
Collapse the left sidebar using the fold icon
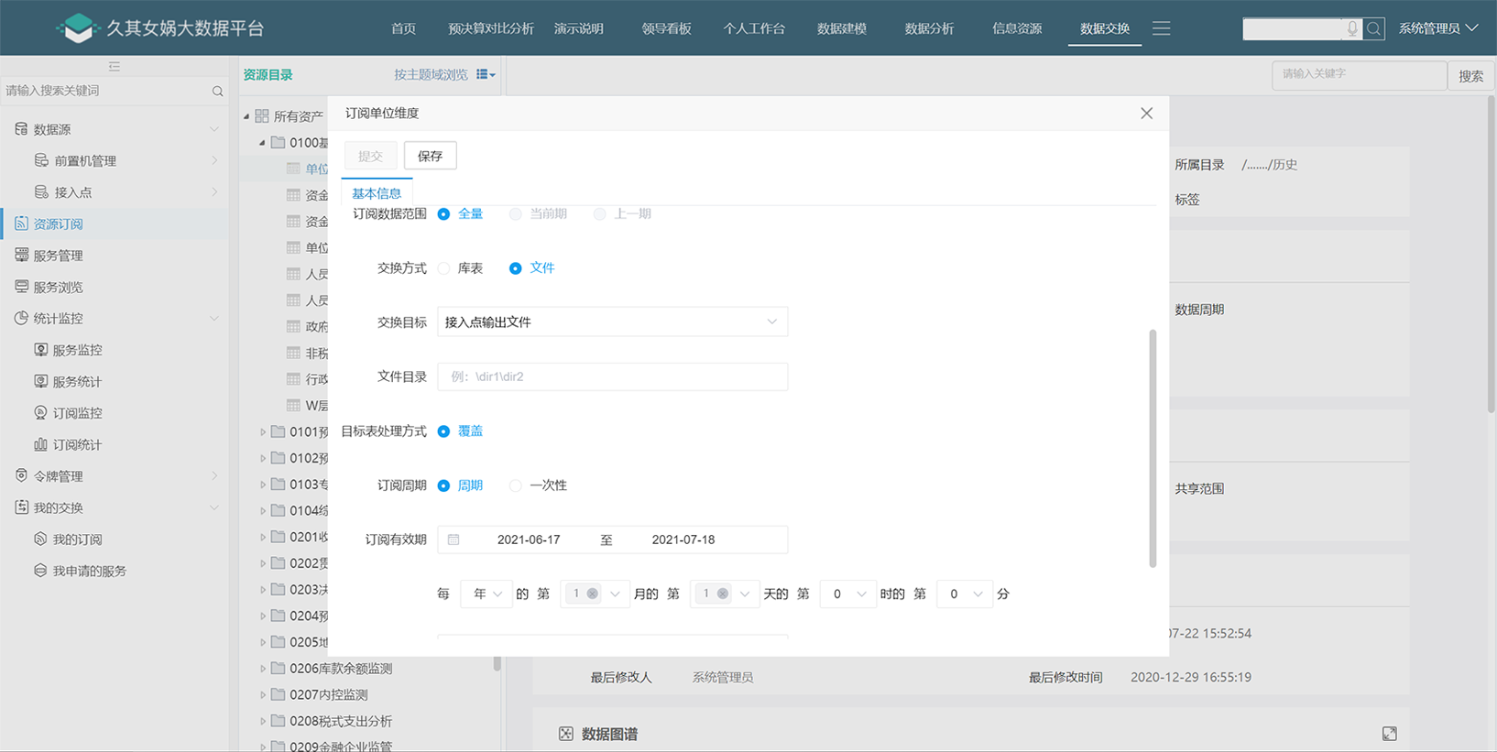coord(114,66)
